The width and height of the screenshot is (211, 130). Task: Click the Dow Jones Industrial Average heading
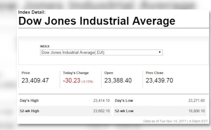[x=97, y=21]
